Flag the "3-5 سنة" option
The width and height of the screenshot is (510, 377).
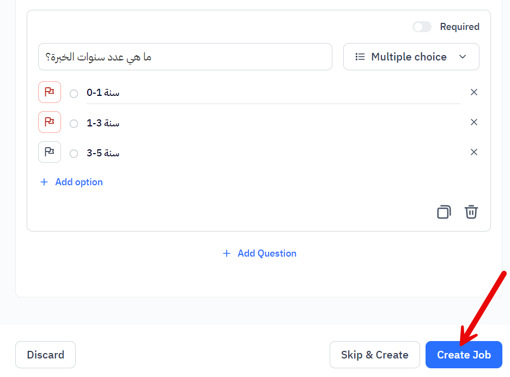(x=49, y=152)
